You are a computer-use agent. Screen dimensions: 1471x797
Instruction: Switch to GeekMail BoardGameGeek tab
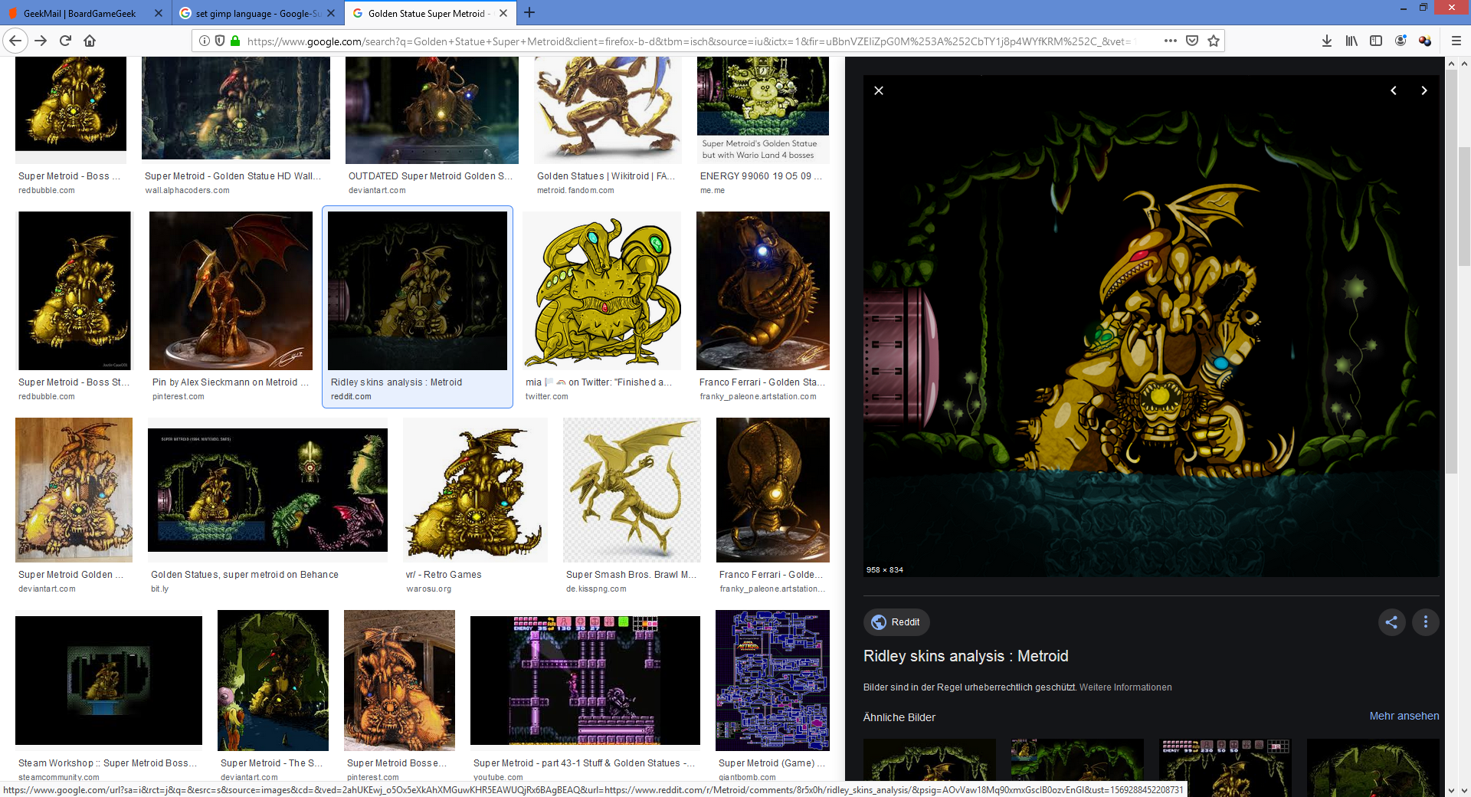tap(80, 13)
